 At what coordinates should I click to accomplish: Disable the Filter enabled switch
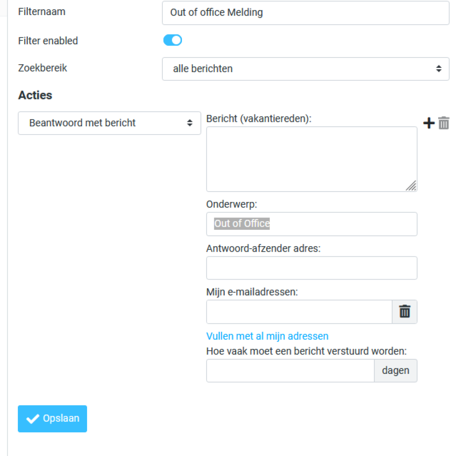tap(172, 40)
